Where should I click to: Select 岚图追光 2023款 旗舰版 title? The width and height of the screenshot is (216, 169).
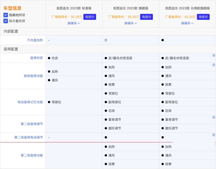pos(131,8)
